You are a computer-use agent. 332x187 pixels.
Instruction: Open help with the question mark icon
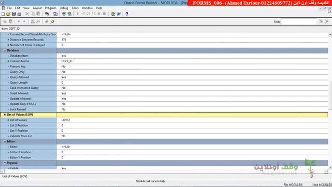tap(127, 14)
